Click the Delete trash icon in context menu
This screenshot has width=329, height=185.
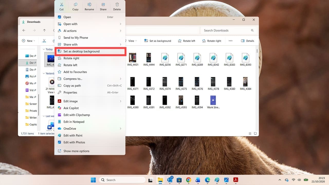(117, 5)
